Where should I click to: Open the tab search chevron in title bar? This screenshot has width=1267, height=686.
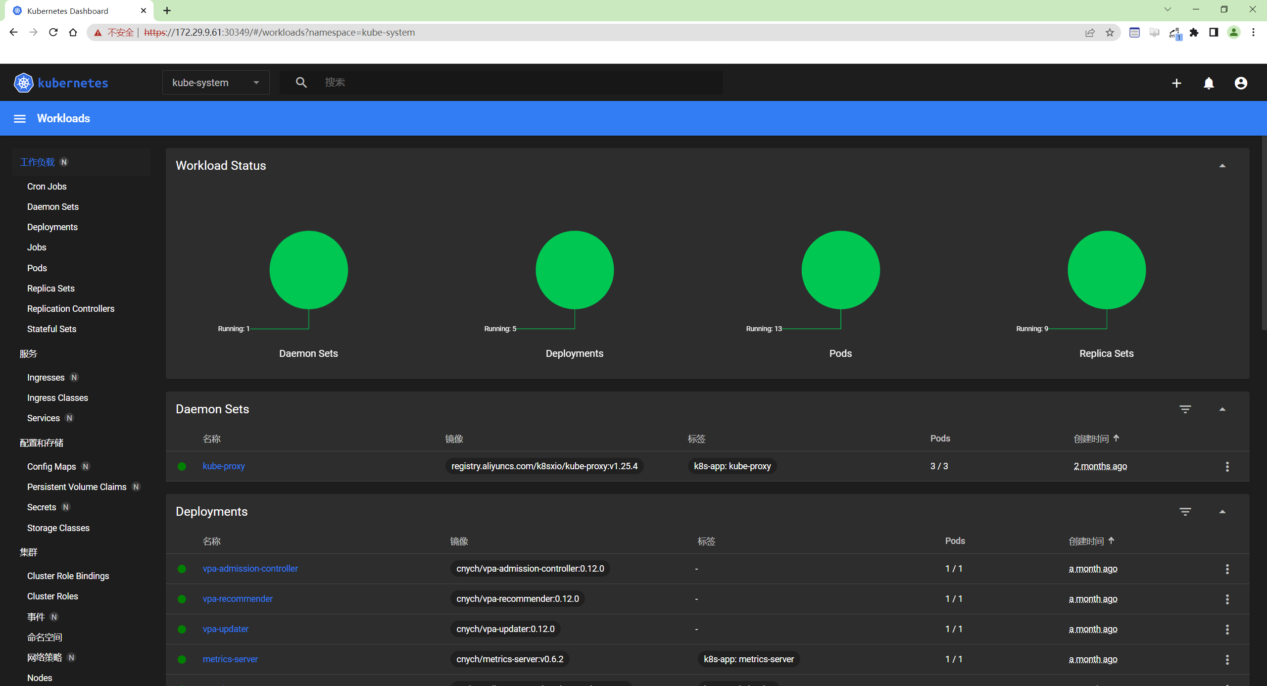point(1168,9)
